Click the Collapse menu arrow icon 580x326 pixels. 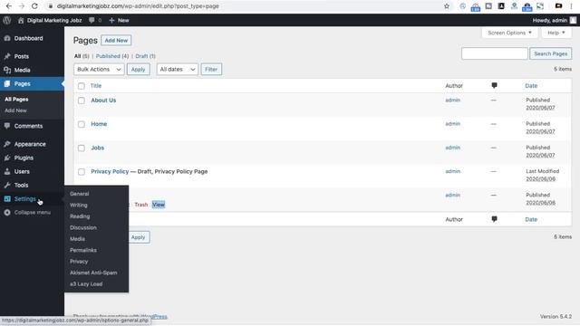7,213
